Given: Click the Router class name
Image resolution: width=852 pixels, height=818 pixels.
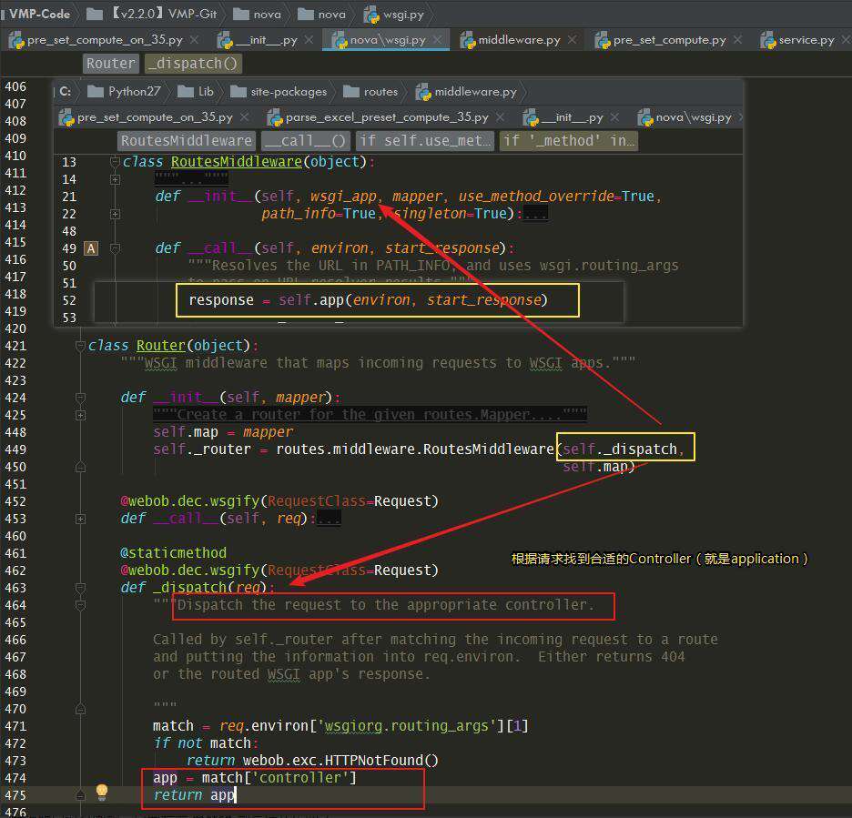Looking at the screenshot, I should click(161, 346).
